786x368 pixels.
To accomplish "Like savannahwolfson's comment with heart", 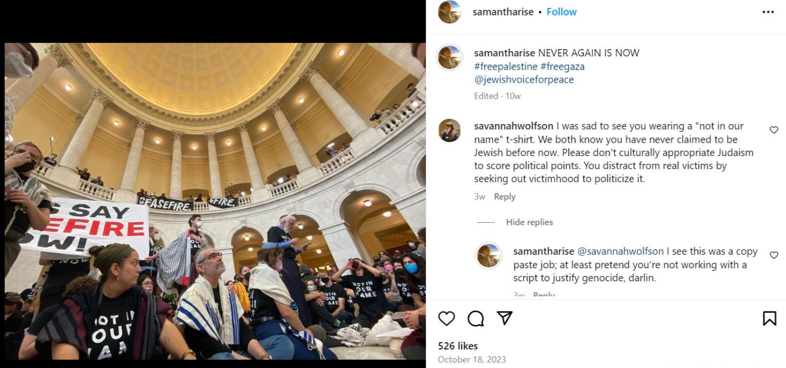I will coord(774,130).
